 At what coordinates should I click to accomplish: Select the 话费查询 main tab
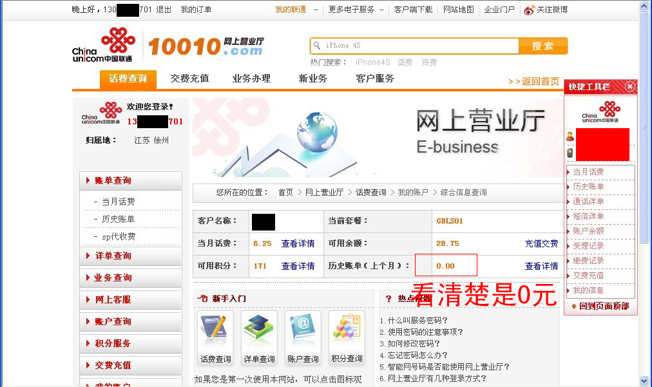coord(128,79)
